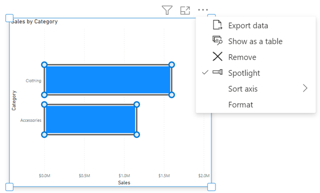Click the Spotlight flashlight icon
Screen dimensions: 320x193
pos(217,72)
